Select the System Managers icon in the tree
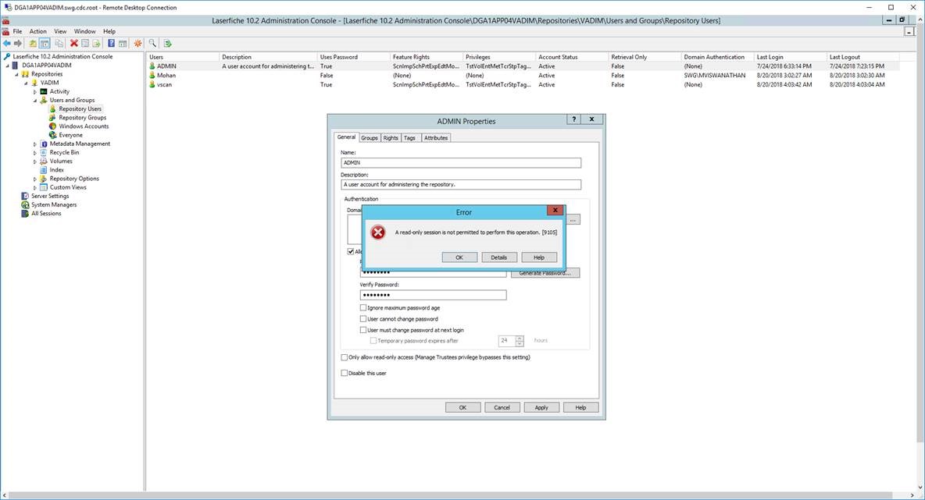 [x=25, y=205]
